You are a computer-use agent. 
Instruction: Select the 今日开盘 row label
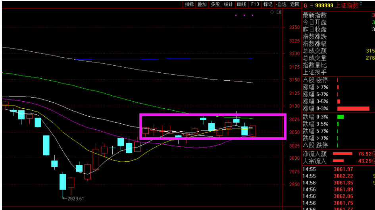click(315, 23)
